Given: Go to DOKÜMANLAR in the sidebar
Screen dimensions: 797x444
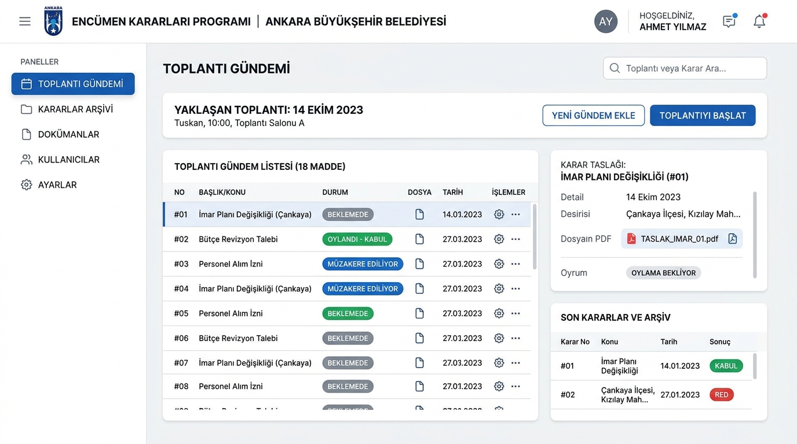Looking at the screenshot, I should (60, 134).
